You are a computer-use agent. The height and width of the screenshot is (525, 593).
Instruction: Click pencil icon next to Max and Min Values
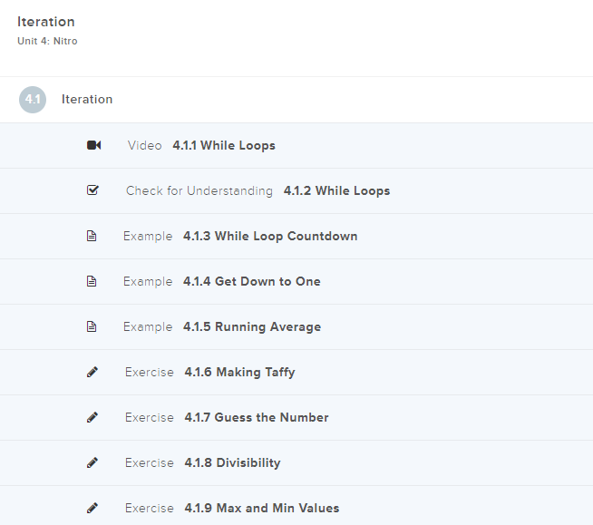(x=92, y=508)
